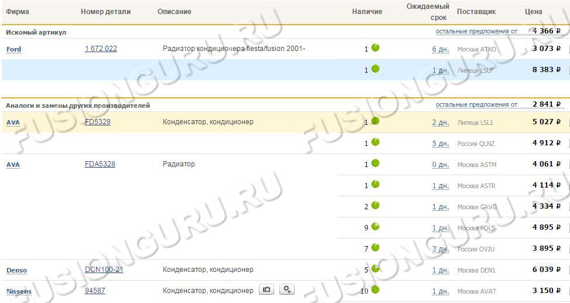Select price 3 150 ₽

(547, 291)
